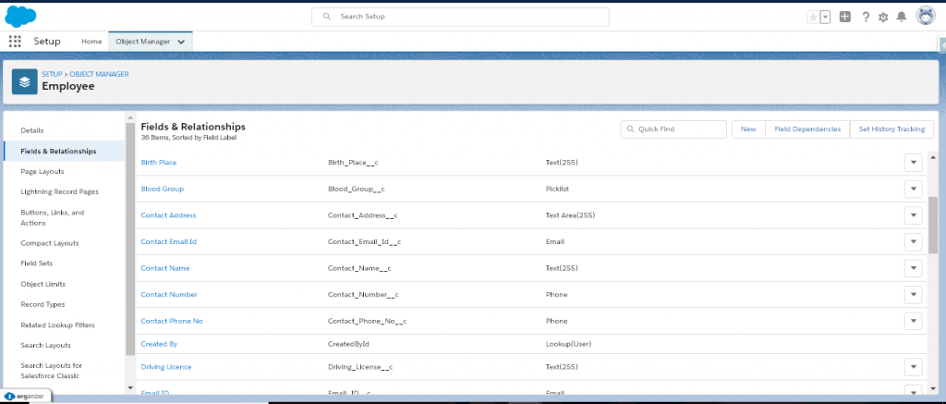Click the Salesforce cloud logo
The image size is (946, 404).
20,17
